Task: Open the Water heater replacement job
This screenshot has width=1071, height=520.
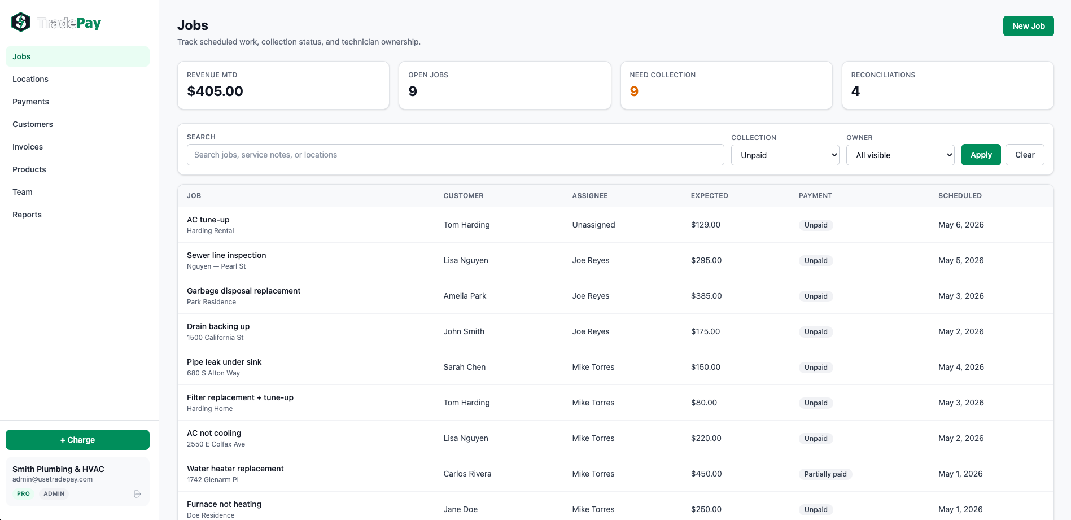Action: [235, 469]
